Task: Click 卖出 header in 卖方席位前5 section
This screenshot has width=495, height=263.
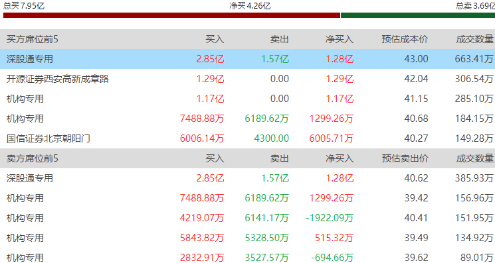Action: (280, 158)
